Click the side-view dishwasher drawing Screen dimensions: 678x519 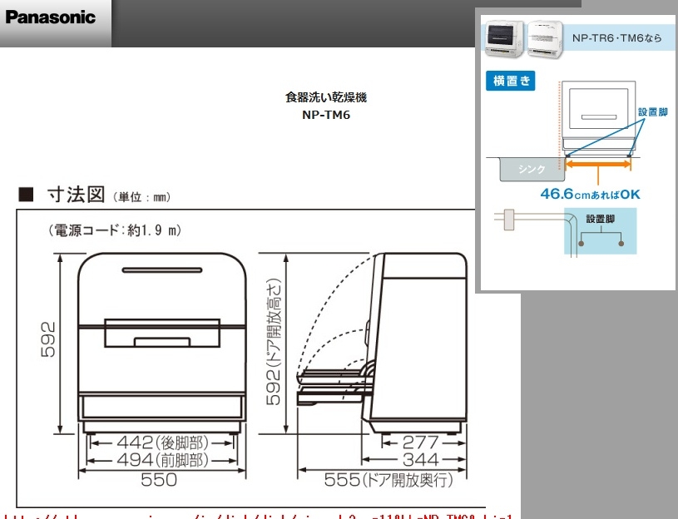tap(382, 344)
